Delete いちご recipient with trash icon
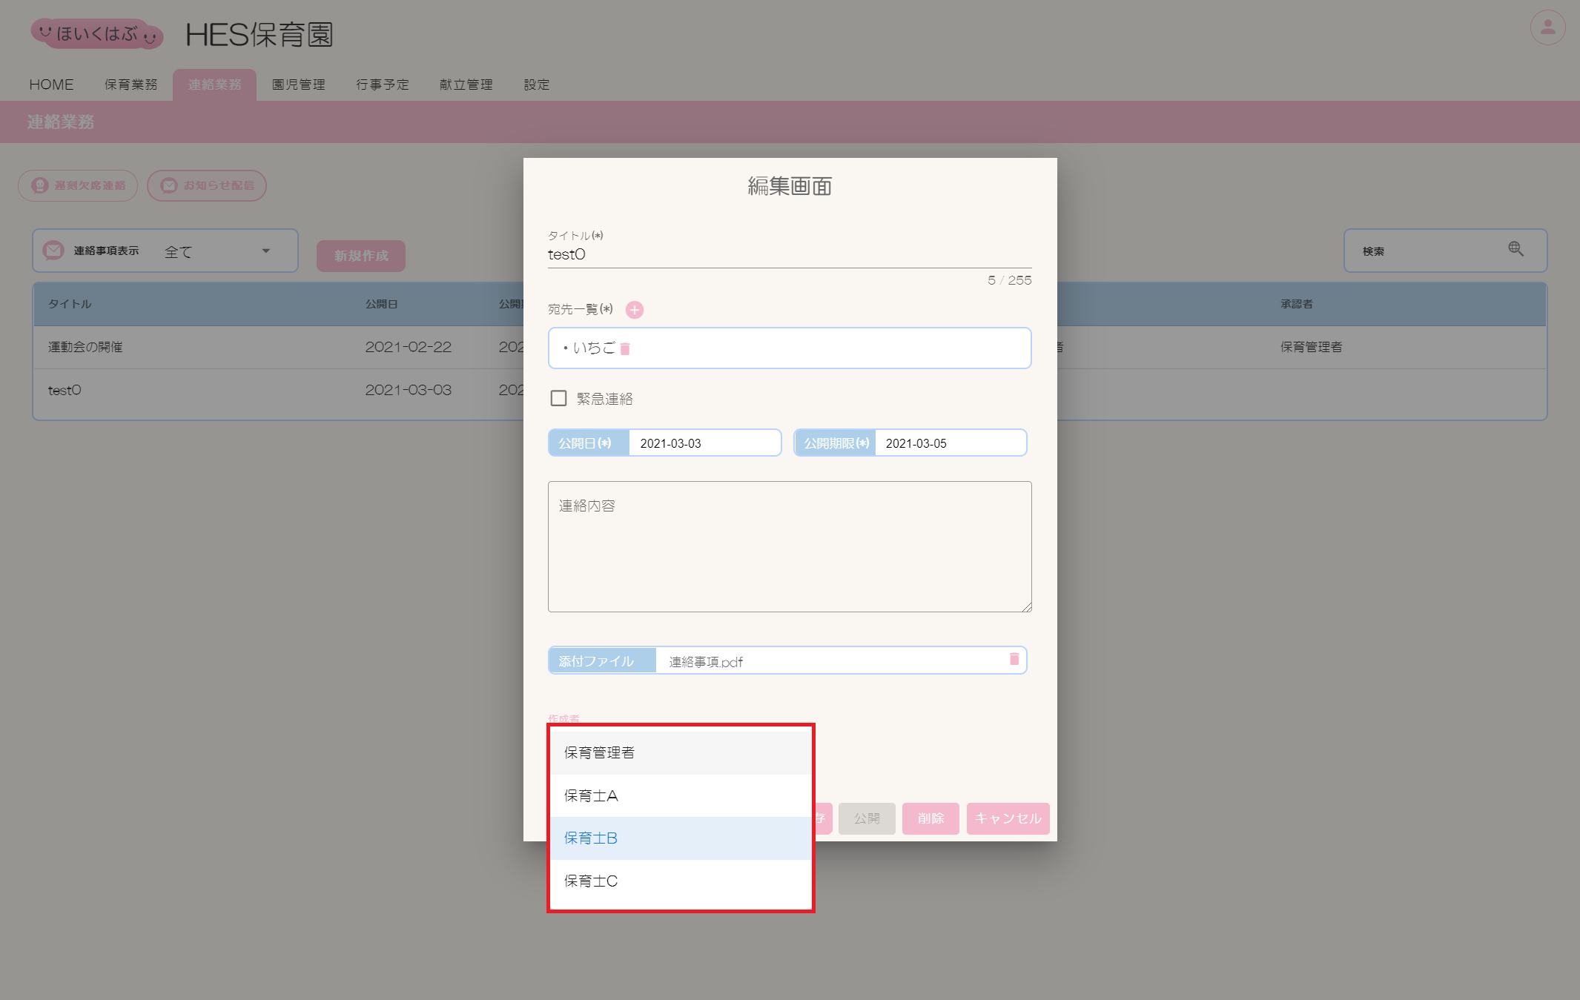Screen dimensions: 1580x1000 (624, 349)
